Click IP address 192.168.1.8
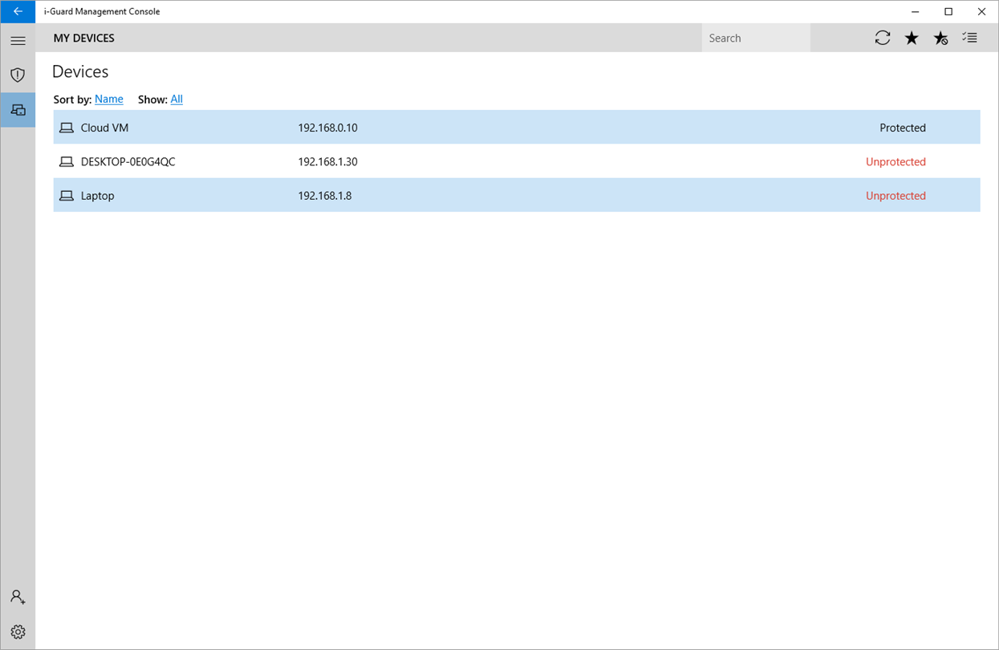This screenshot has width=999, height=650. click(324, 196)
